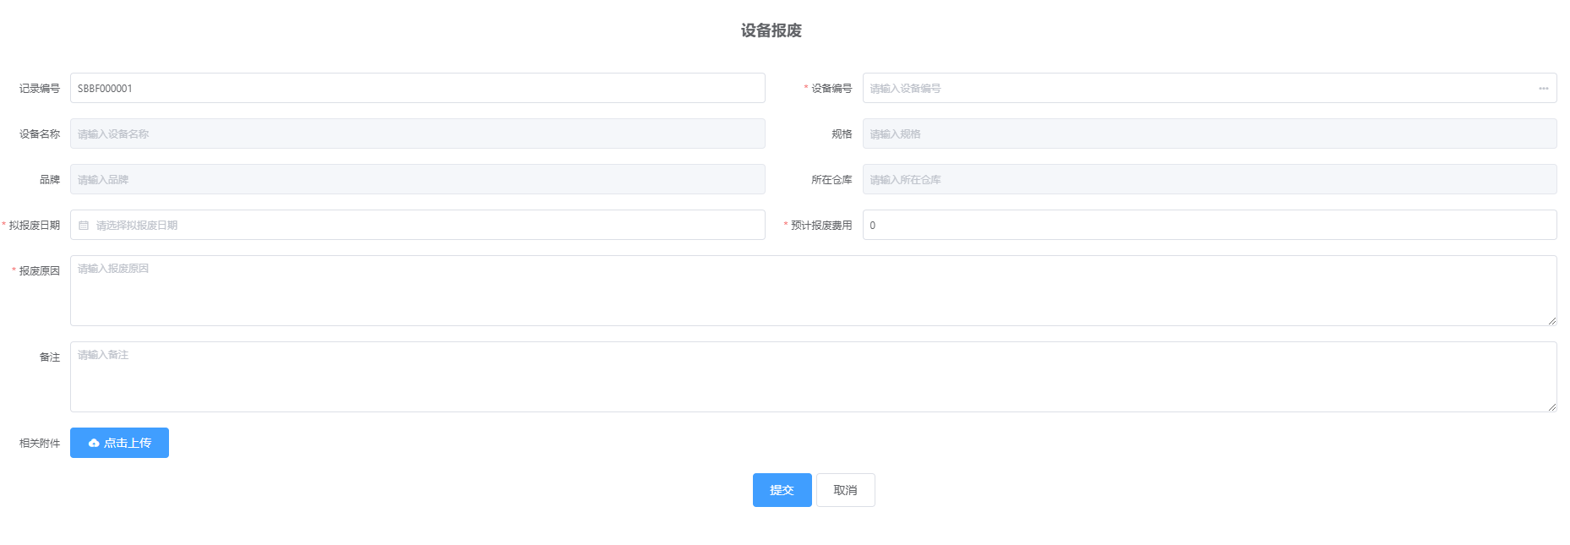Click the disabled 设备名称 field

coord(417,134)
